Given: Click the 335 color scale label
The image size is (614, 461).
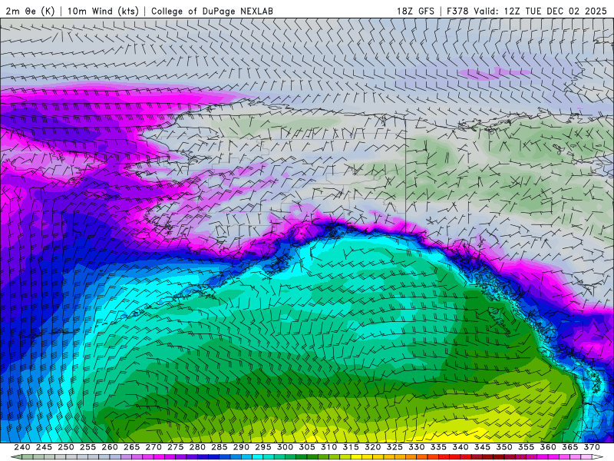Looking at the screenshot, I should (438, 447).
